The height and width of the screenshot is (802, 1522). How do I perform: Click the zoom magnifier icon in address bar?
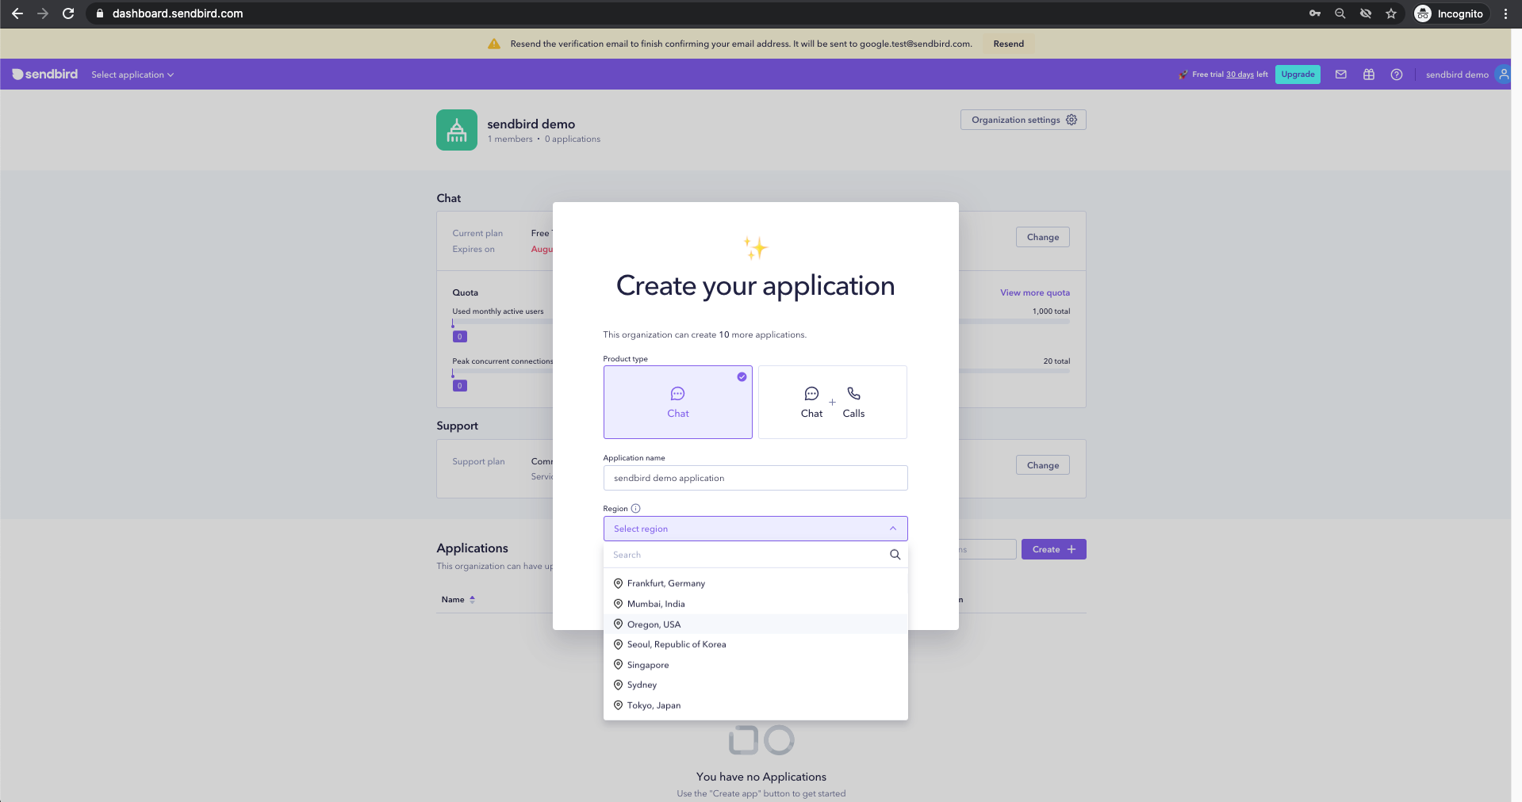(1340, 13)
